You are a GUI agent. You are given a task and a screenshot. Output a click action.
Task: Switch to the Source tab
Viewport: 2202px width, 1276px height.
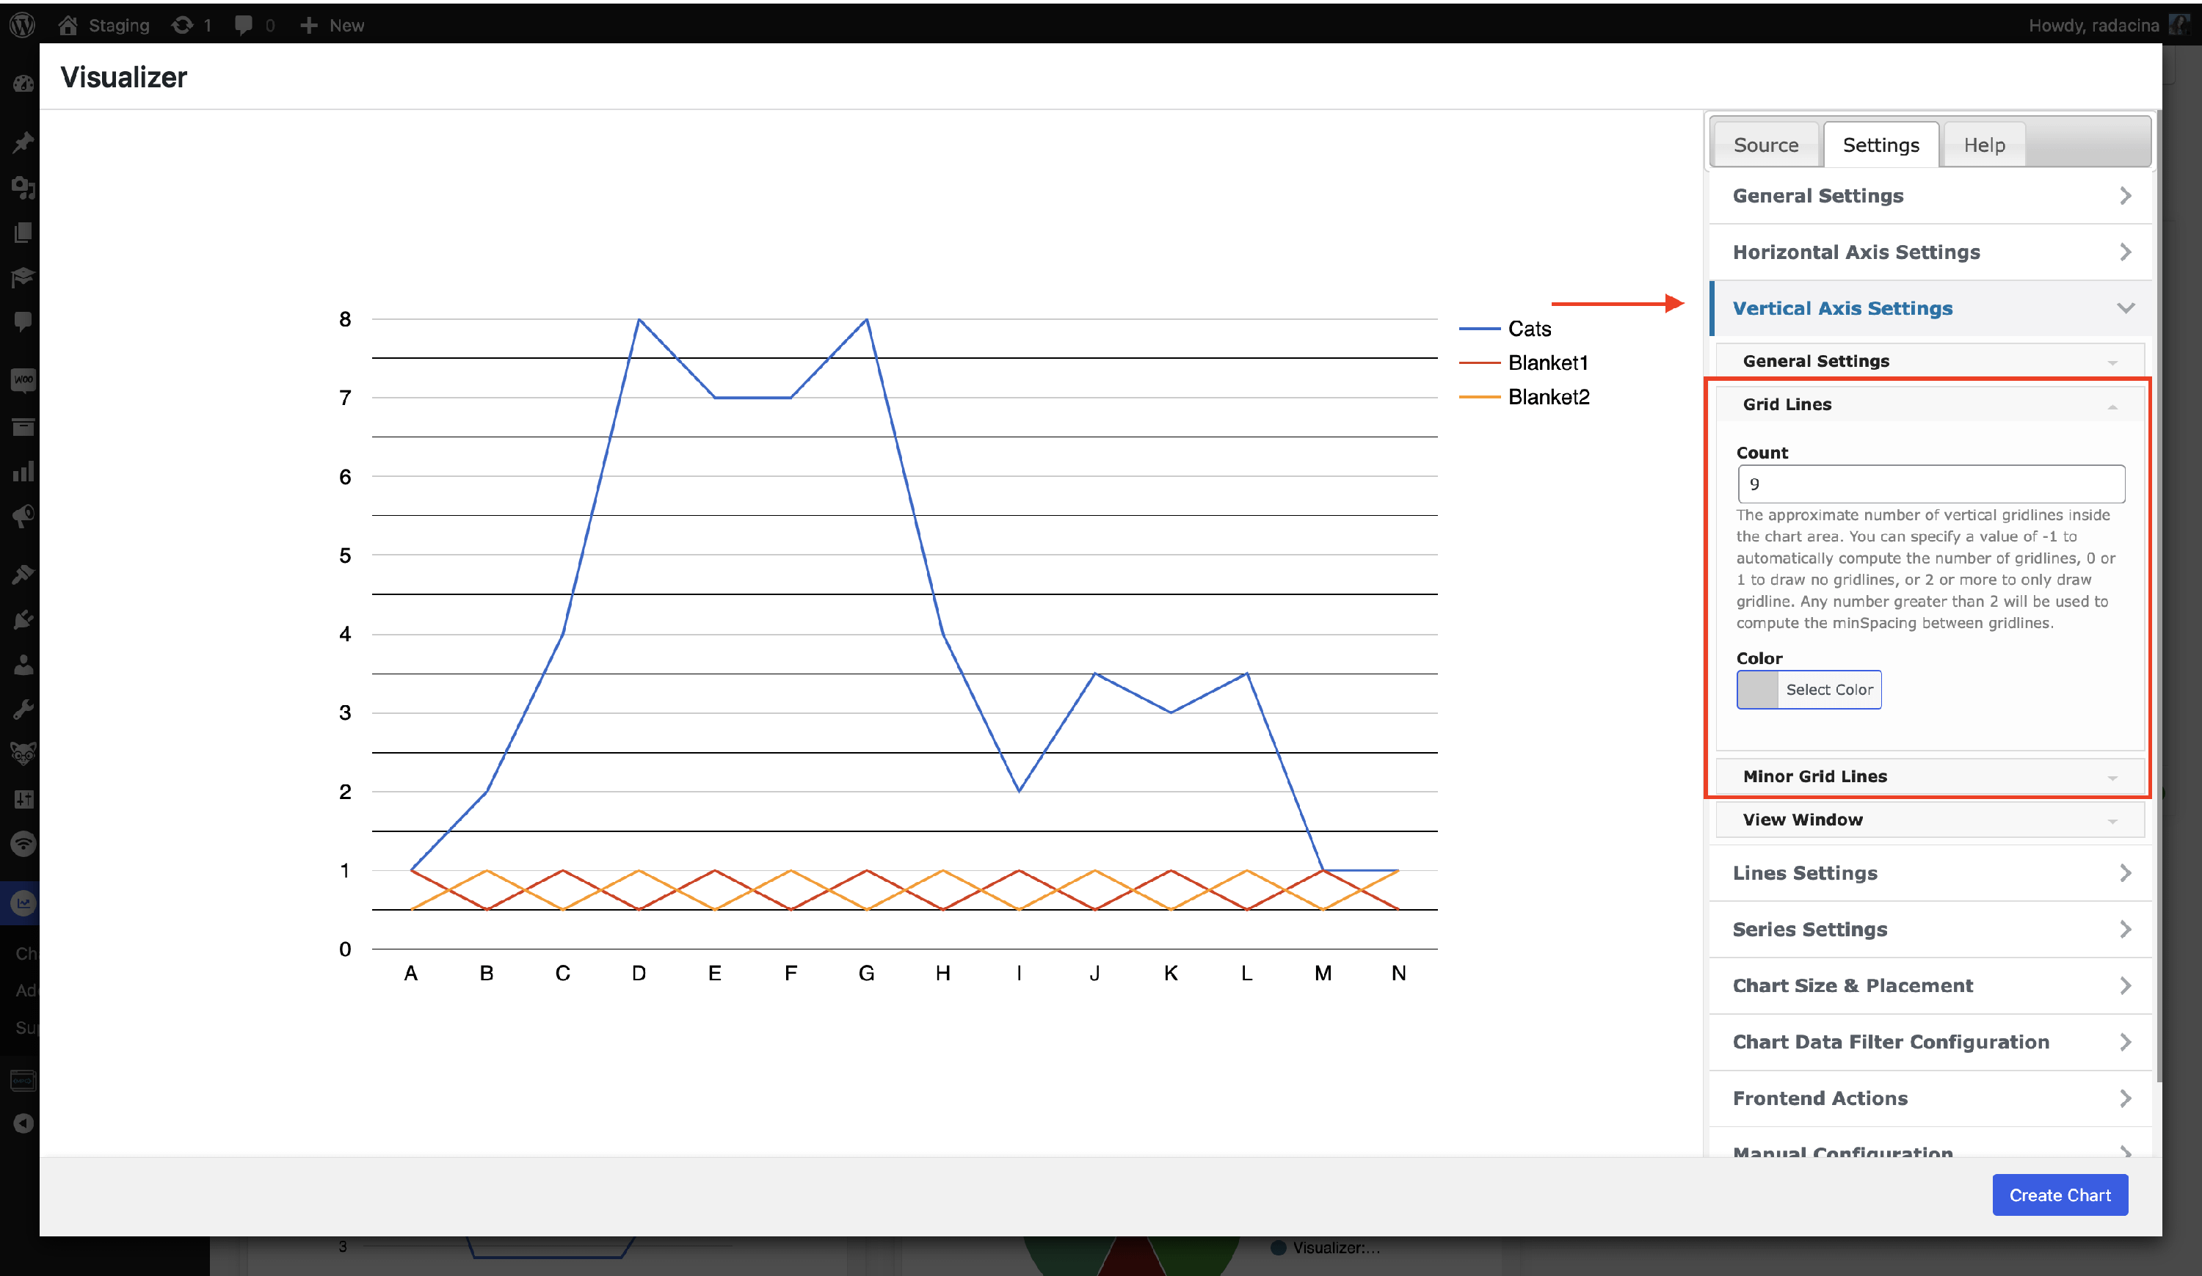pos(1765,145)
